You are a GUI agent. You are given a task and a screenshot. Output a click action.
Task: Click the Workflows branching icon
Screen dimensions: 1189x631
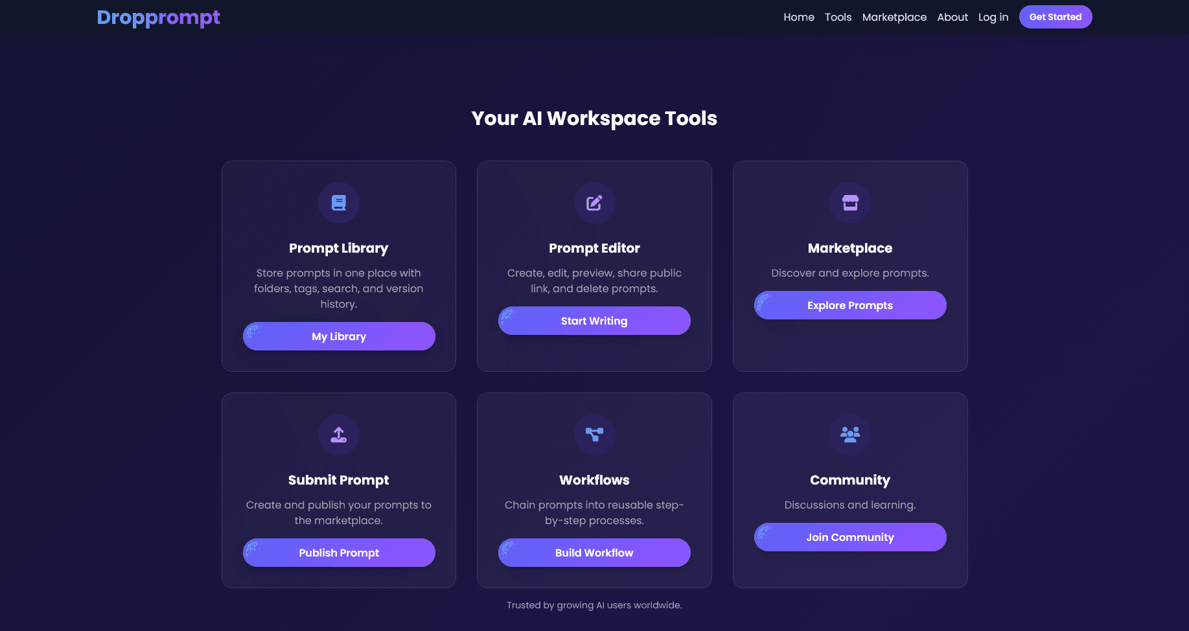(x=594, y=435)
